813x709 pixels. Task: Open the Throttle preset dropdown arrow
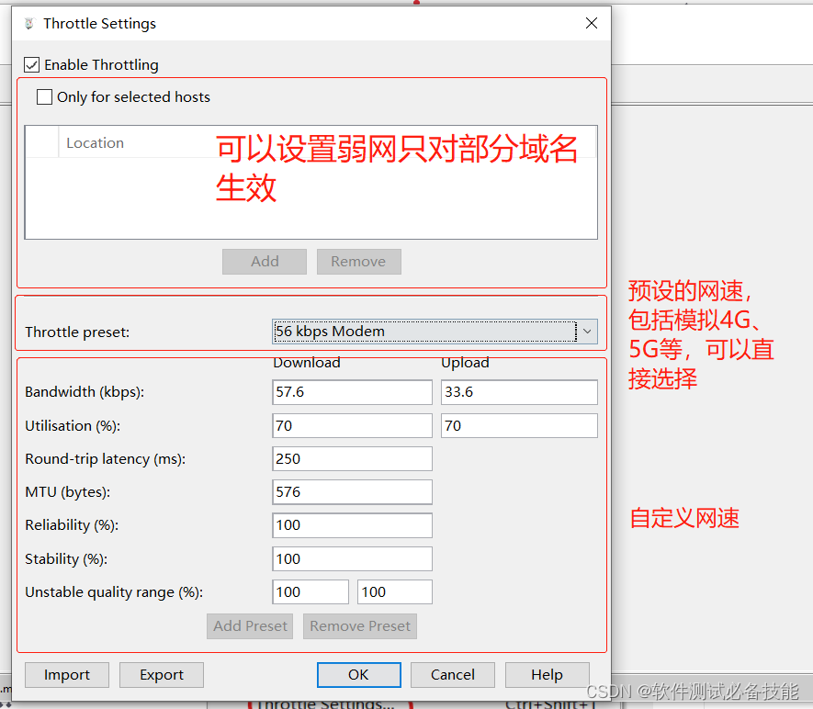(587, 332)
